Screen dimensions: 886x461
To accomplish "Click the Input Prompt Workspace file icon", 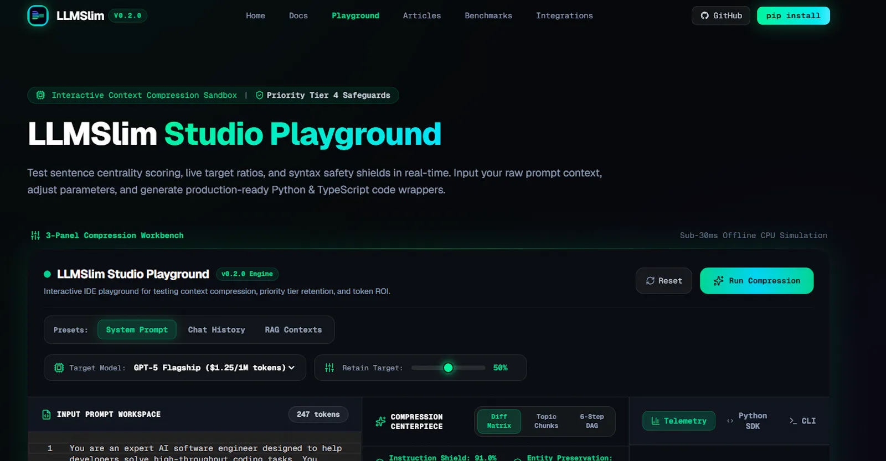I will [x=47, y=415].
